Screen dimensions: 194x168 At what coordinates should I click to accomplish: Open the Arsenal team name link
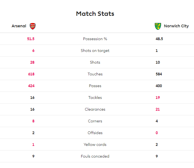click(x=19, y=26)
